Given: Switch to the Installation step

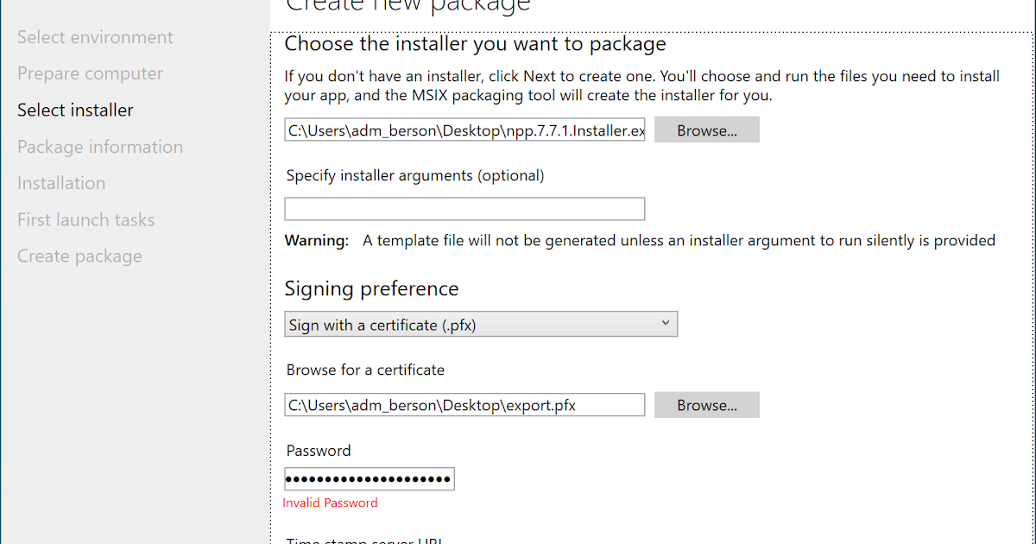Looking at the screenshot, I should 61,183.
